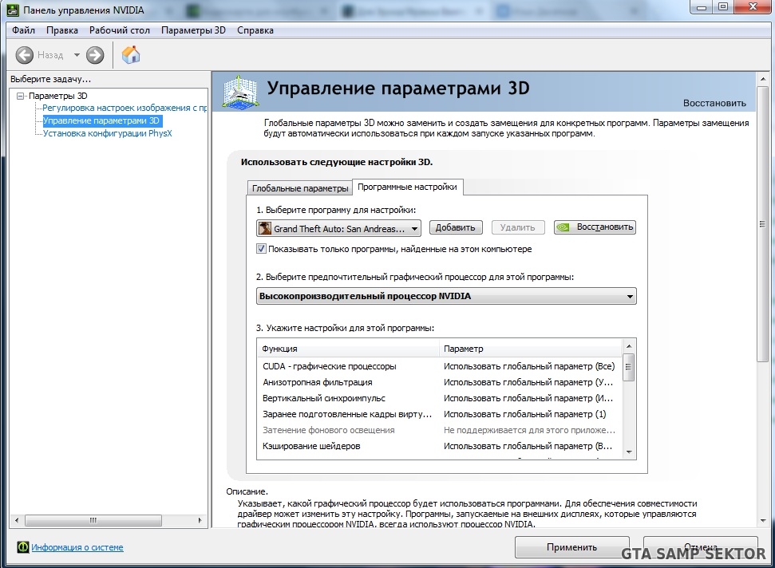The height and width of the screenshot is (568, 775).
Task: Click the Параметр column header
Action: point(530,349)
